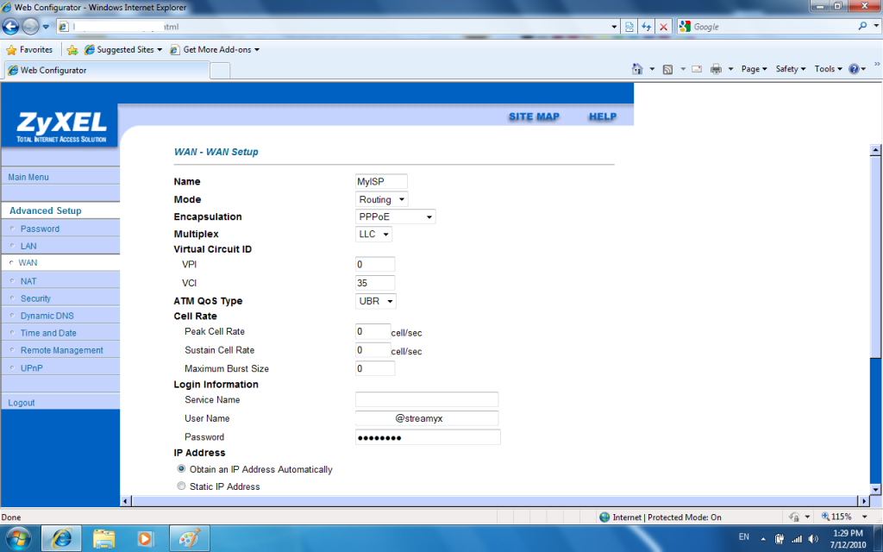Screen dimensions: 883x552
Task: Click the browser Back arrow button
Action: pyautogui.click(x=11, y=26)
